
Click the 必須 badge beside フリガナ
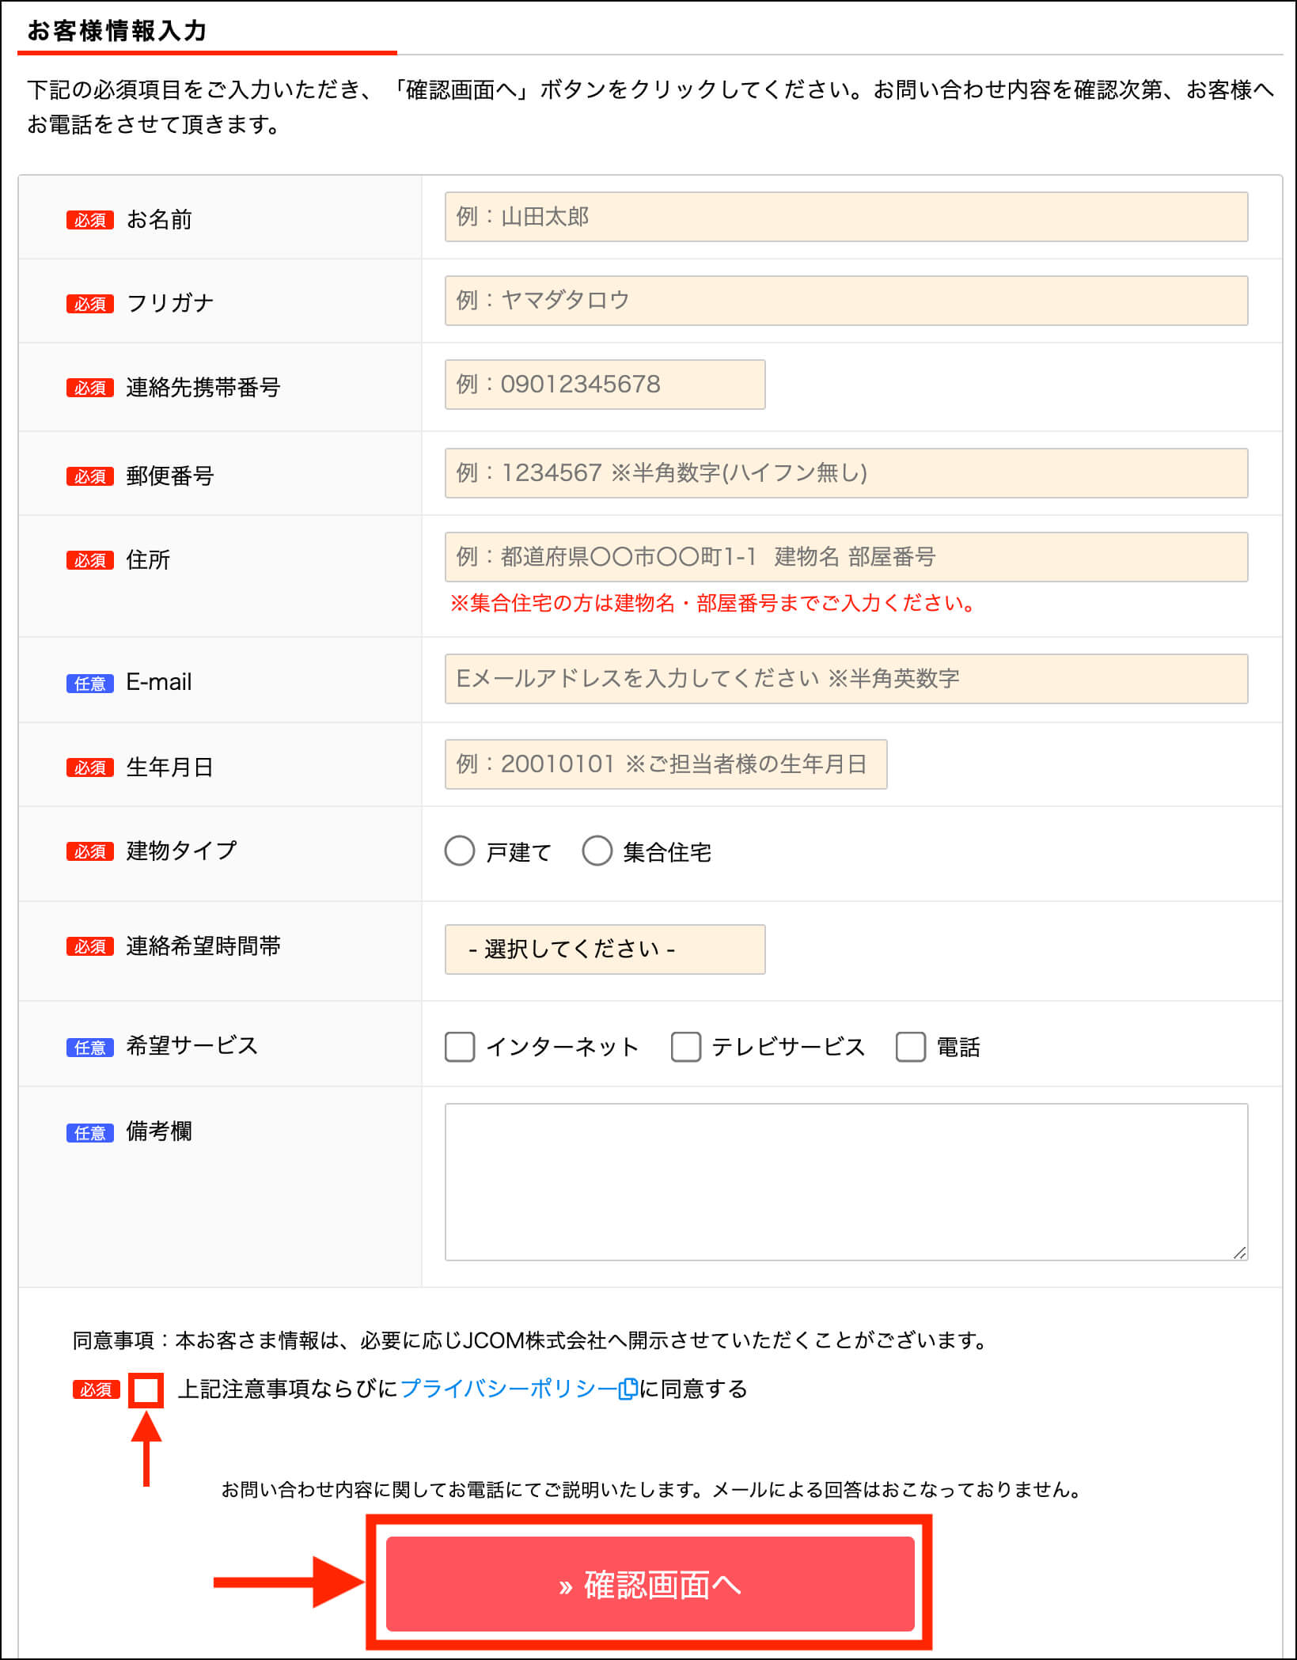point(90,304)
